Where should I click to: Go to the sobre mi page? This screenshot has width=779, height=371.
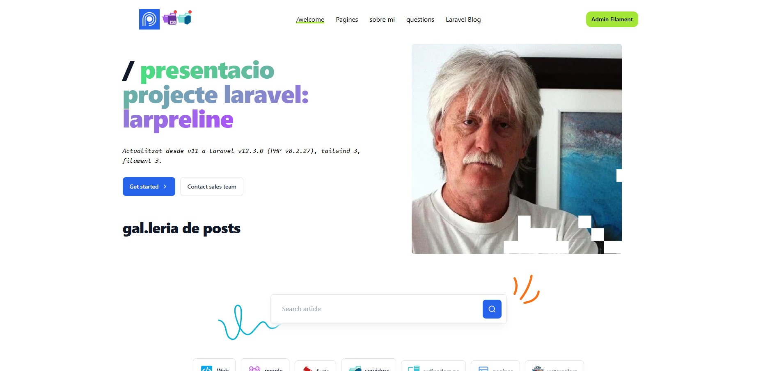click(382, 20)
